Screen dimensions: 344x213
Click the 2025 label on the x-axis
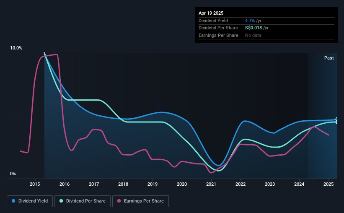click(x=329, y=184)
